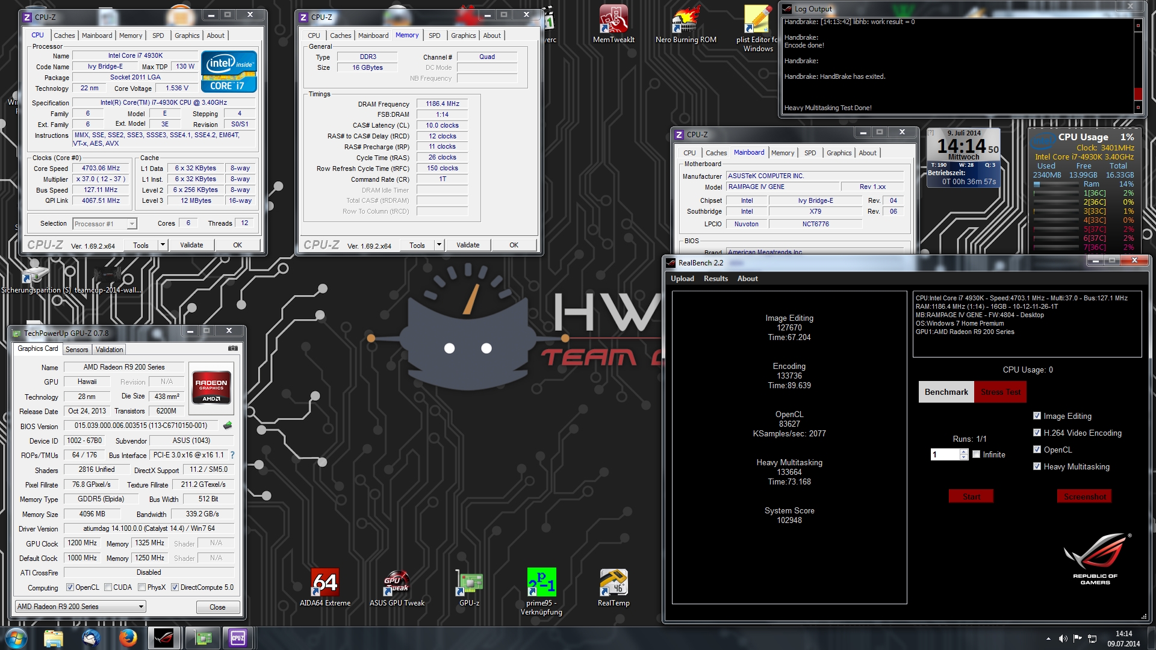The height and width of the screenshot is (650, 1156).
Task: Launch RealTemp desktop icon
Action: 614,587
